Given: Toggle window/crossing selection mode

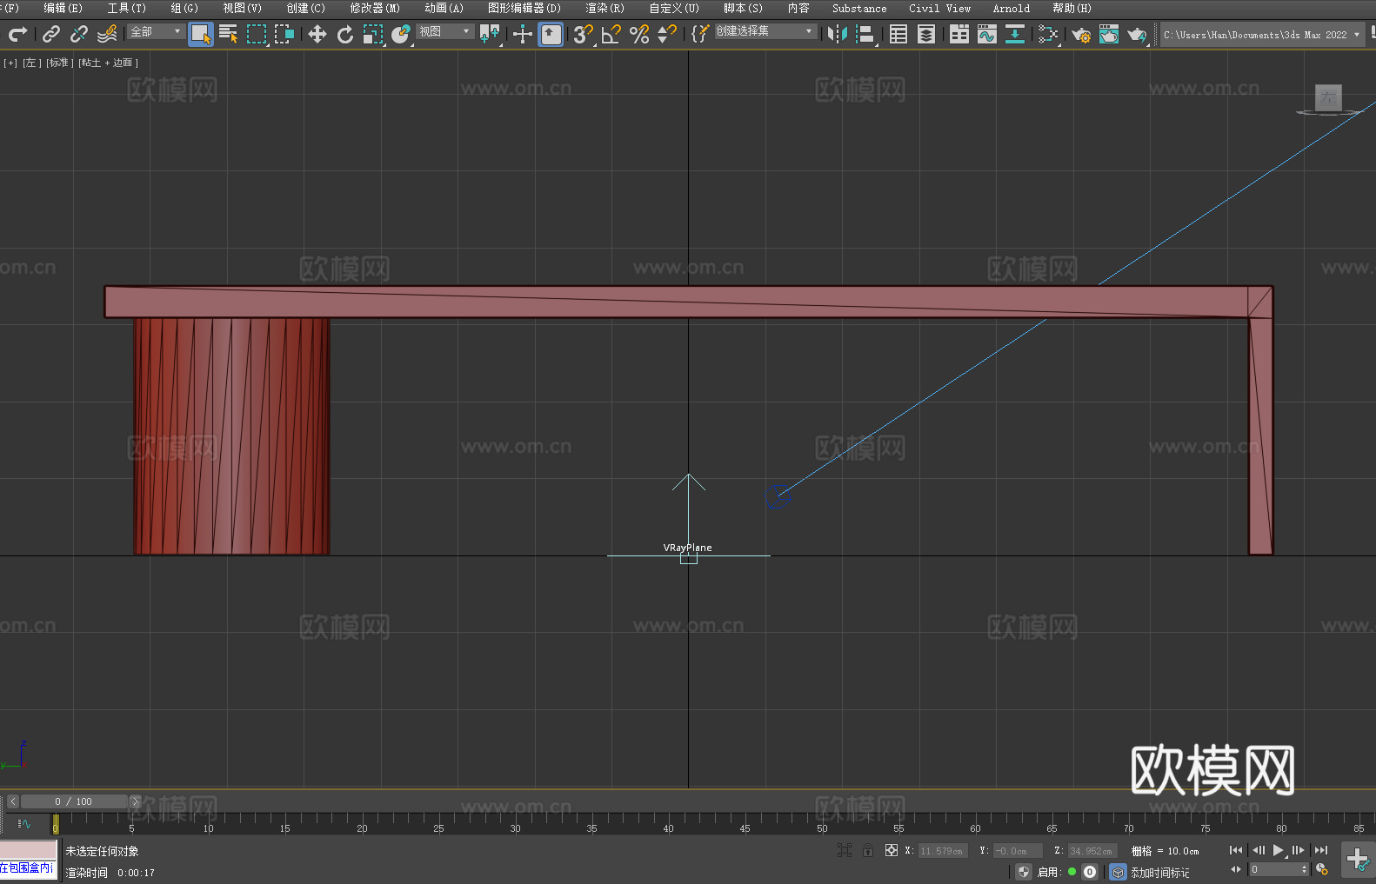Looking at the screenshot, I should (x=284, y=34).
